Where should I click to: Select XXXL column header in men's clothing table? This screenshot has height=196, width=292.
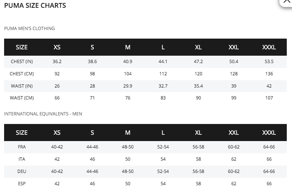click(x=269, y=47)
